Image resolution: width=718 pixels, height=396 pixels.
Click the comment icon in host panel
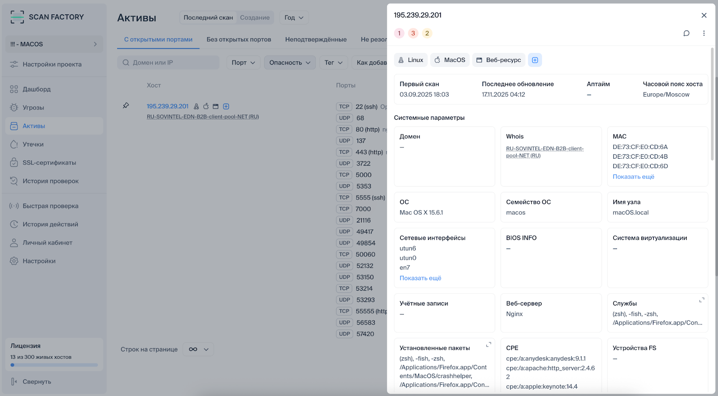coord(686,33)
